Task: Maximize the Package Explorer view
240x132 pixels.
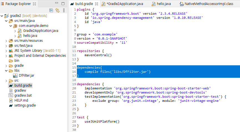Action: click(63, 4)
